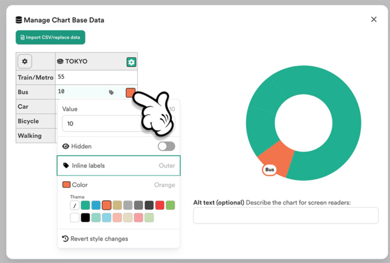Open the table settings gear icon
390x263 pixels.
coord(25,61)
